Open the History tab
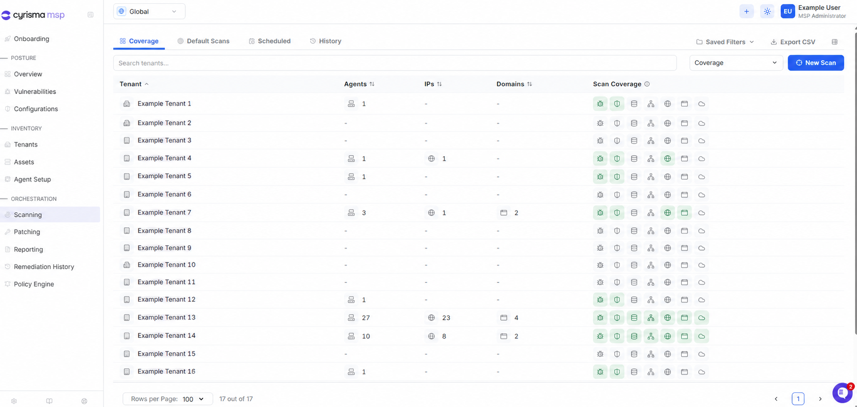Image resolution: width=857 pixels, height=407 pixels. [x=326, y=41]
